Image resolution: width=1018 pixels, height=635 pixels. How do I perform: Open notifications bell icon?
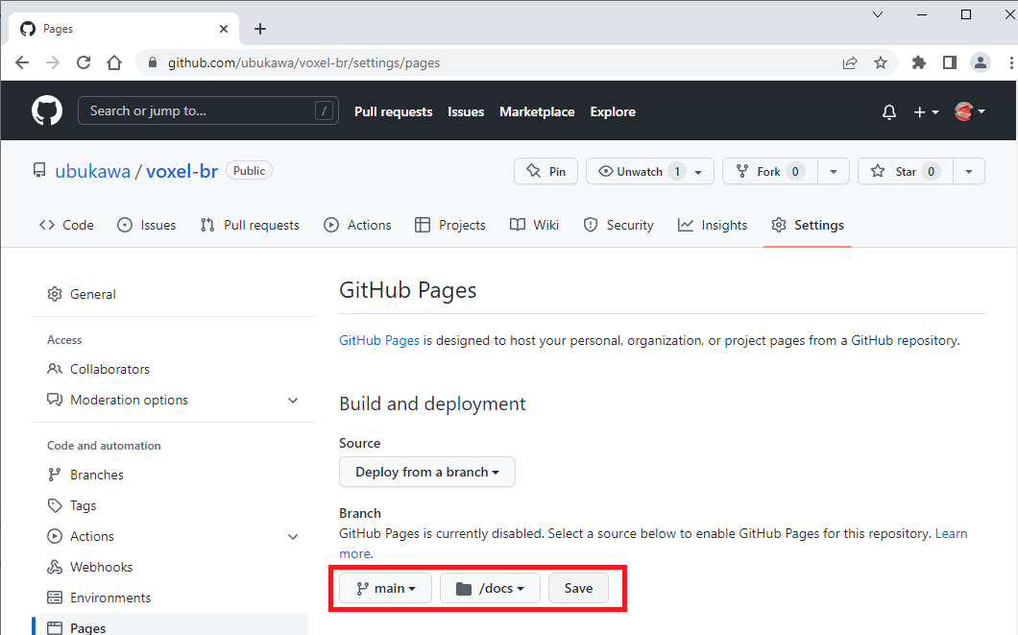(x=888, y=111)
